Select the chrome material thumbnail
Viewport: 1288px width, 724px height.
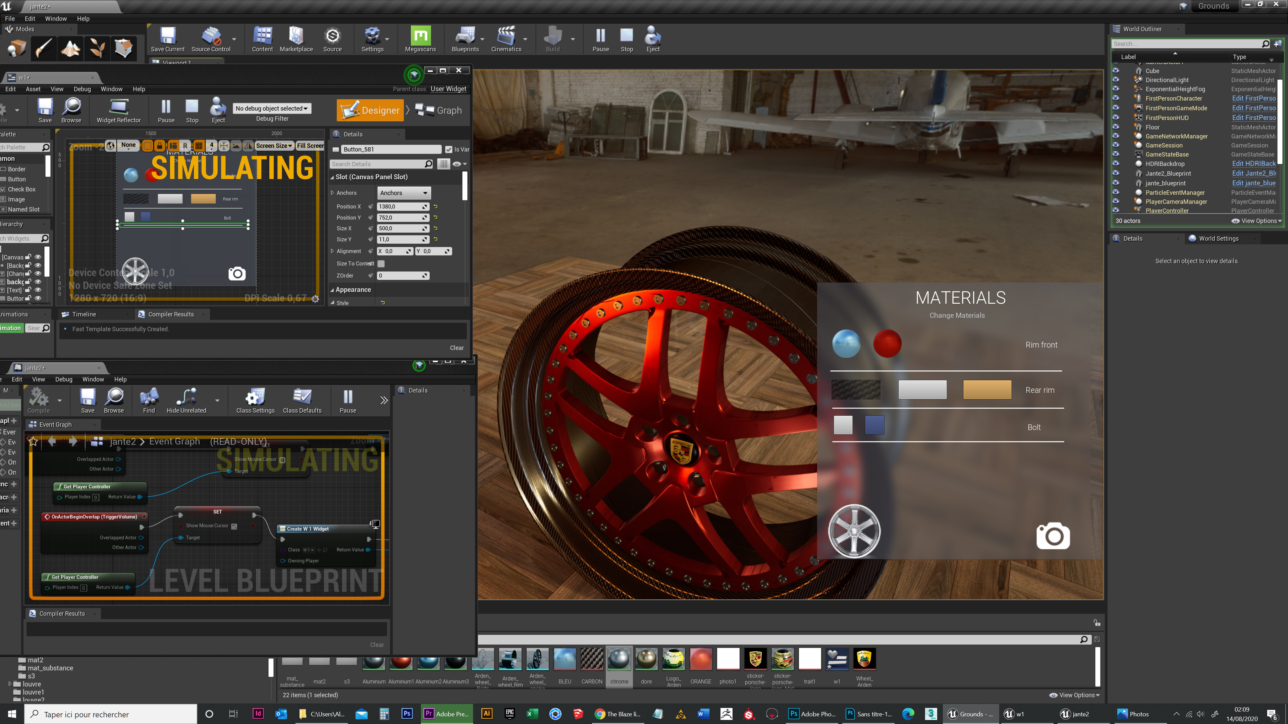pos(619,667)
